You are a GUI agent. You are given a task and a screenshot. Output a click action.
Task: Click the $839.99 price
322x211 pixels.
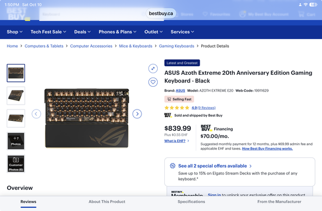[x=178, y=129]
